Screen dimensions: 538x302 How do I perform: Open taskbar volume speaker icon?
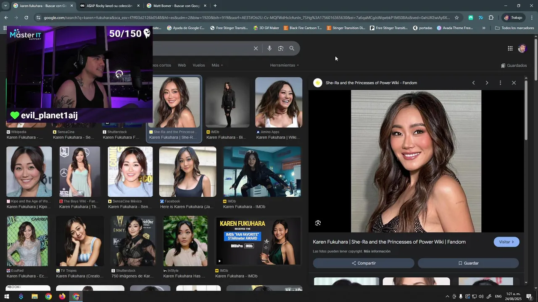click(481, 297)
